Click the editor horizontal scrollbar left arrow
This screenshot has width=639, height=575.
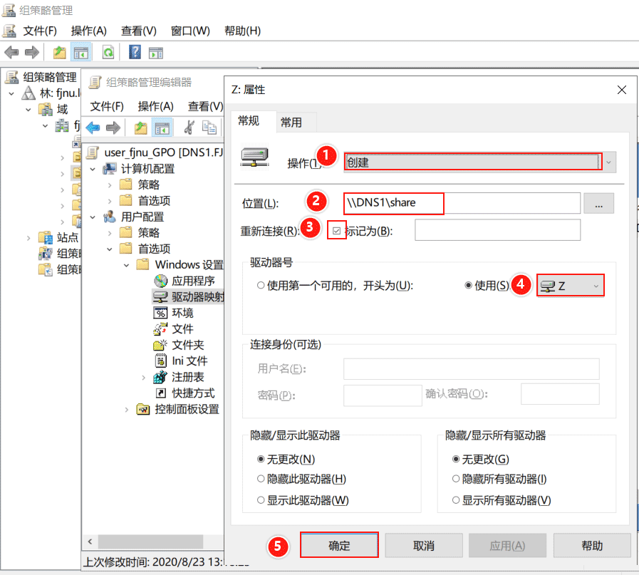pos(90,542)
